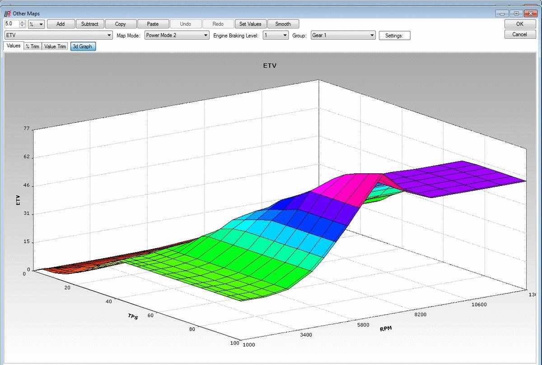Confirm changes with OK button
Viewport: 542px width, 365px height.
click(x=520, y=24)
